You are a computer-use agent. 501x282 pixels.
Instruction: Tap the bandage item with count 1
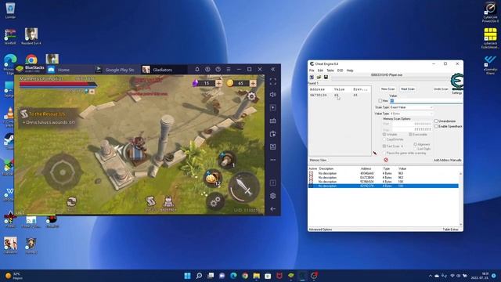(x=227, y=159)
